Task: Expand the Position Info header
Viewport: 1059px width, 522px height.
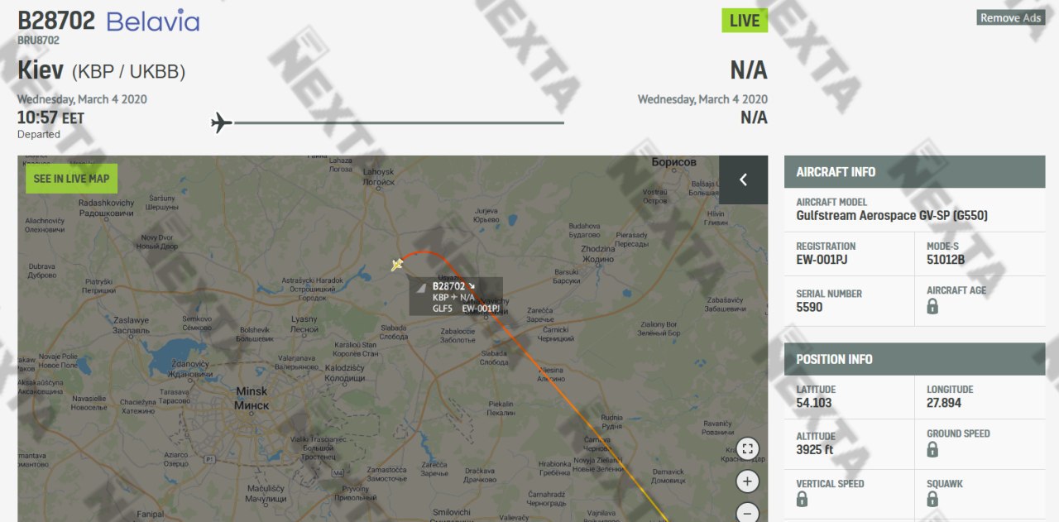Action: tap(915, 359)
